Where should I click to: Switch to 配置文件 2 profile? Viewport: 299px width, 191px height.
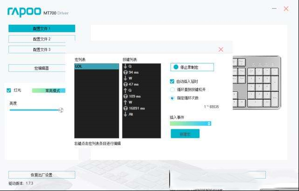click(x=42, y=39)
